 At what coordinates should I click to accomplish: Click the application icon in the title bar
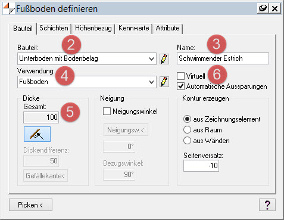9,9
